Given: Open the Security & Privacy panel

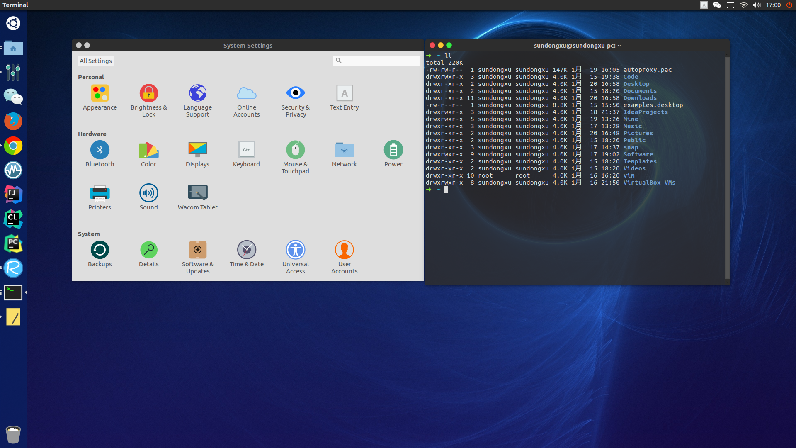Looking at the screenshot, I should [295, 93].
